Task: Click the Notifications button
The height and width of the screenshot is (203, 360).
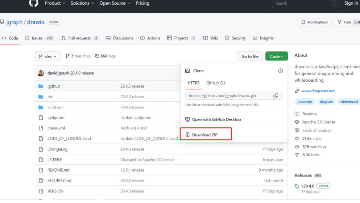Action: pyautogui.click(x=314, y=22)
